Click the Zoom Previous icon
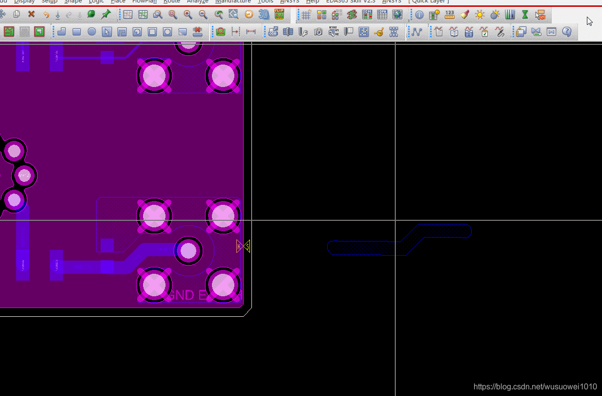This screenshot has height=396, width=602. tap(219, 15)
